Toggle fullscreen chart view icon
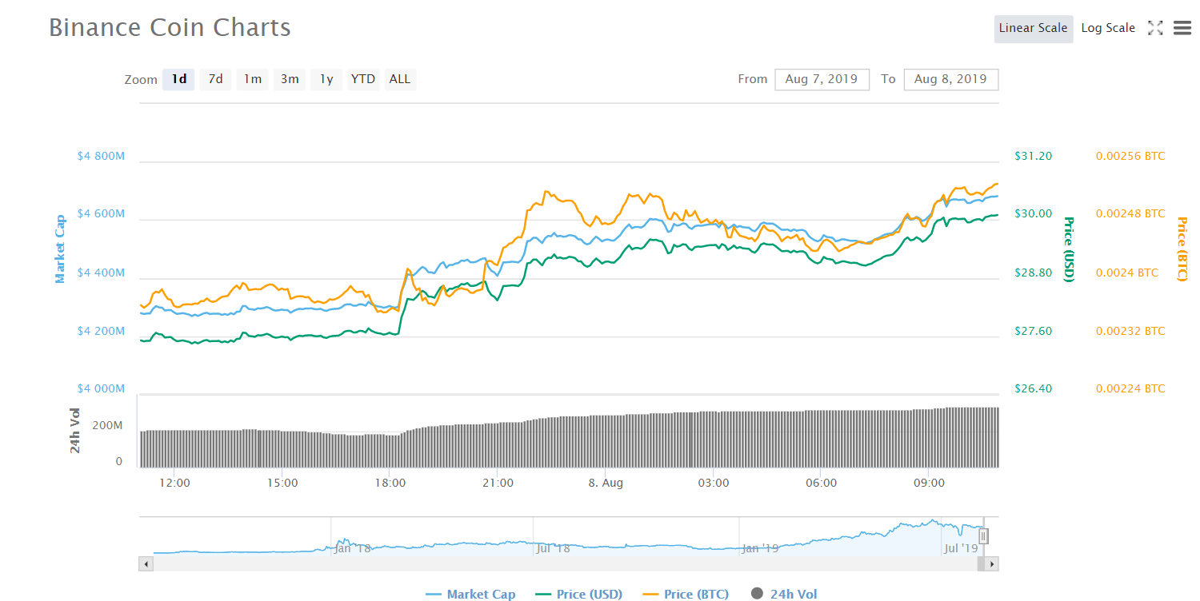The image size is (1200, 601). 1155,28
